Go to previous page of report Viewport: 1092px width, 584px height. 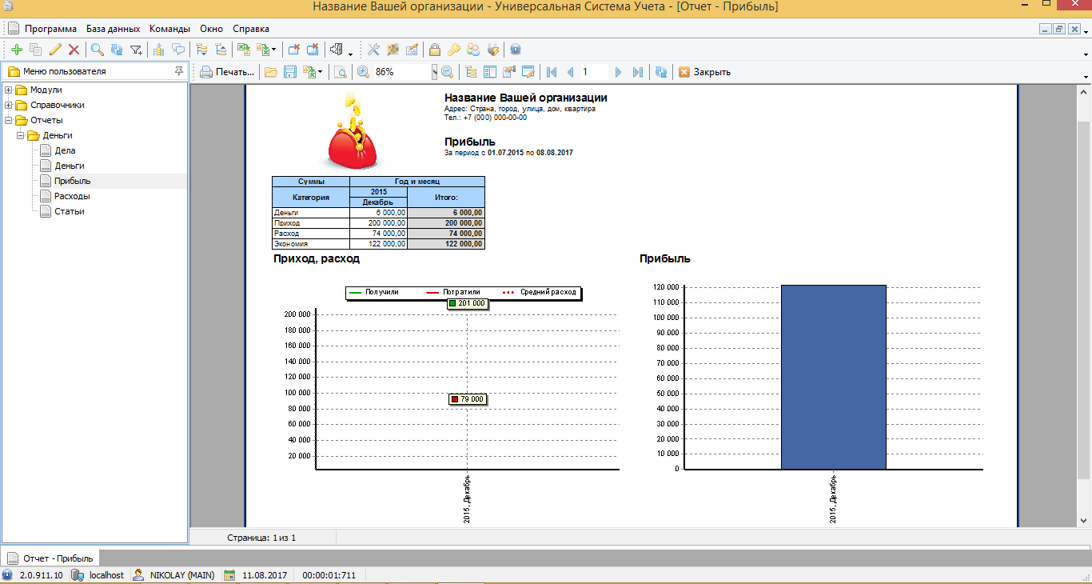[570, 72]
